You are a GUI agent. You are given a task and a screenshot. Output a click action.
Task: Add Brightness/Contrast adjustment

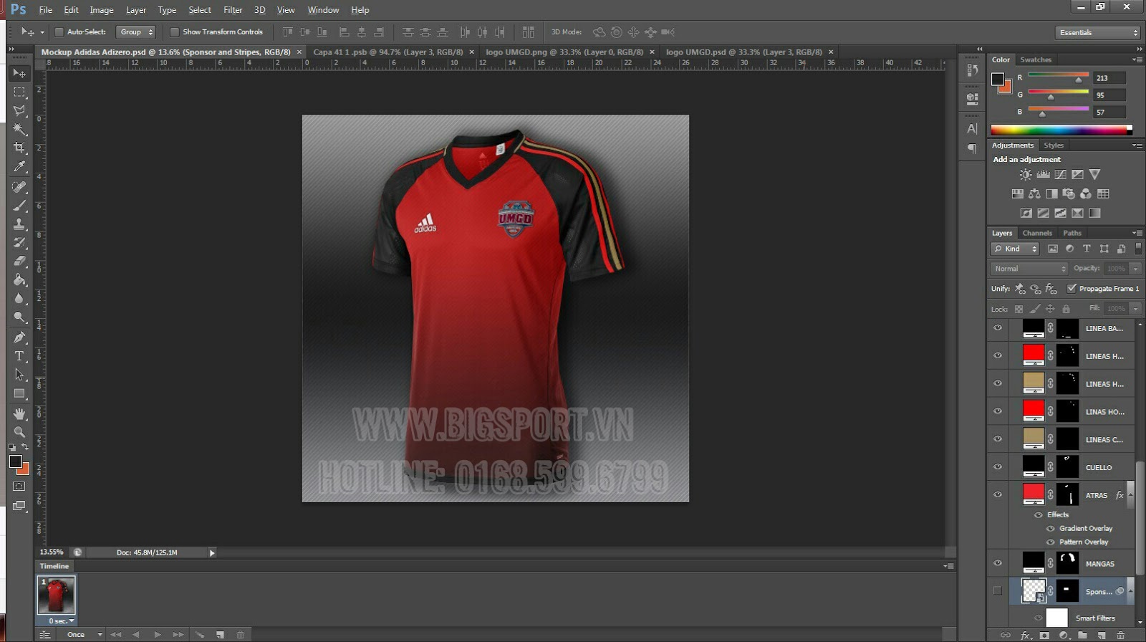coord(1026,175)
